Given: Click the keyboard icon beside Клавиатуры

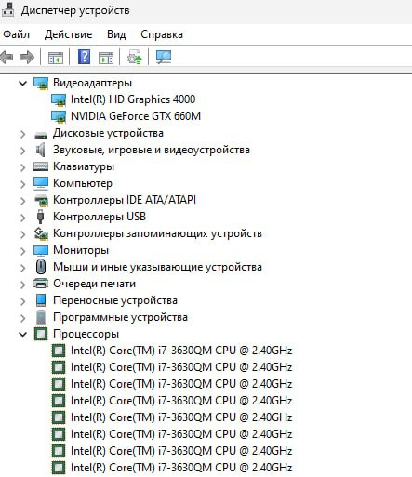Looking at the screenshot, I should coord(41,166).
